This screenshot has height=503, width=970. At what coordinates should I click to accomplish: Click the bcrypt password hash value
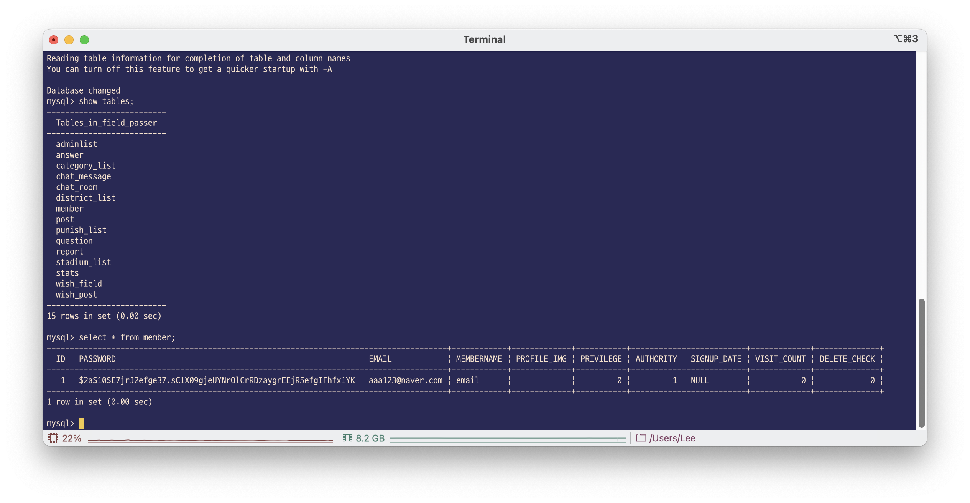pos(217,380)
